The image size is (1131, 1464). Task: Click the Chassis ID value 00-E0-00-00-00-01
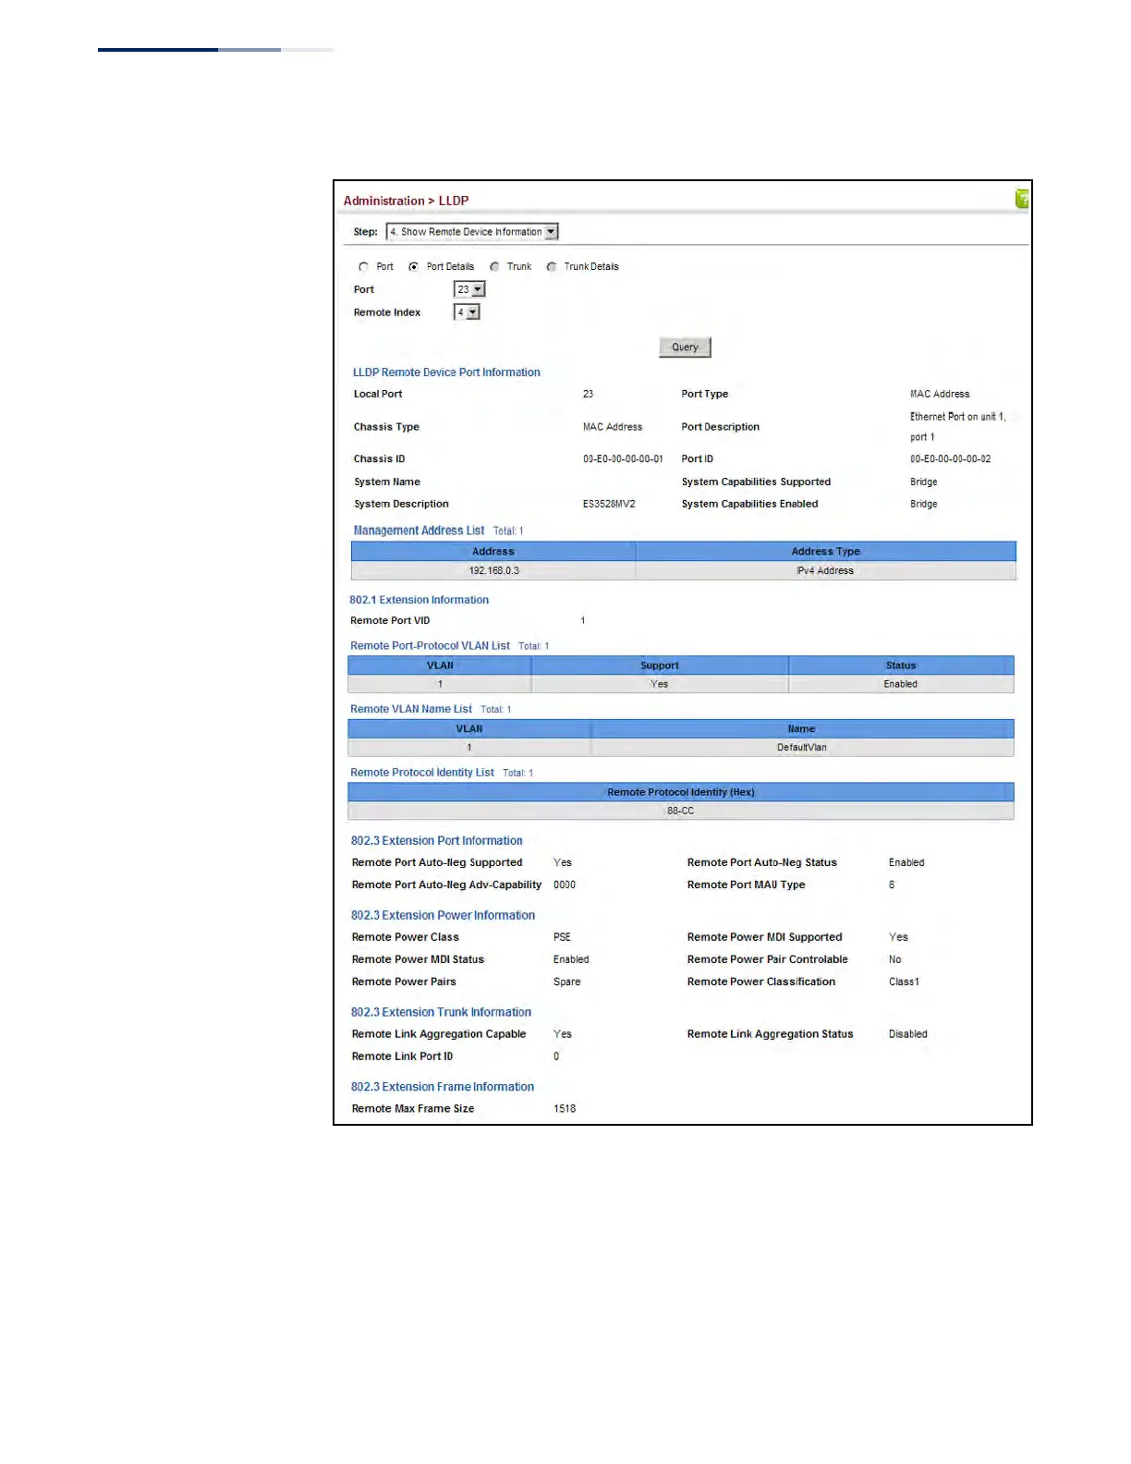[623, 459]
